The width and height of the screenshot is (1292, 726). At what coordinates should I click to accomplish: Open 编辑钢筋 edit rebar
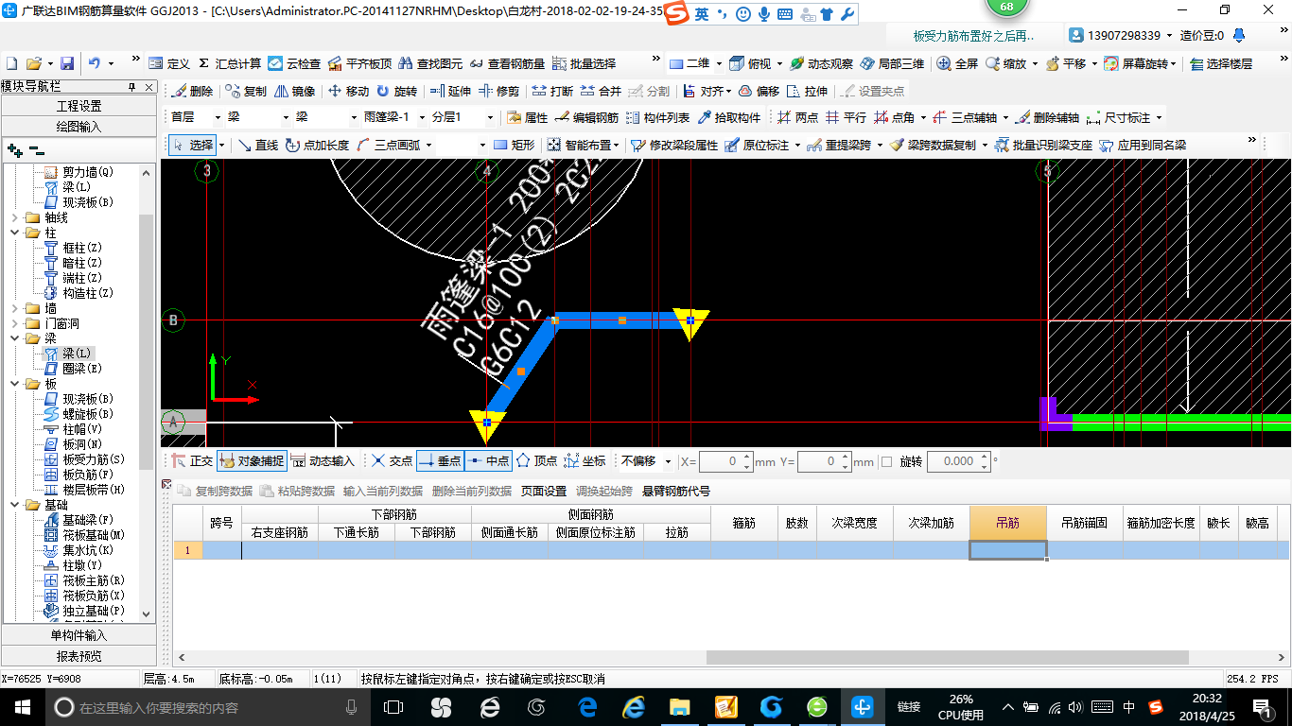coord(586,117)
